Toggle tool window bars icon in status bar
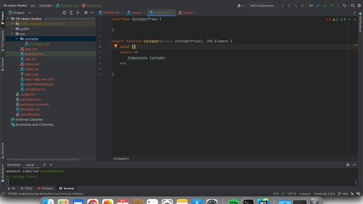Screen dimensions: 363x204 [3, 194]
